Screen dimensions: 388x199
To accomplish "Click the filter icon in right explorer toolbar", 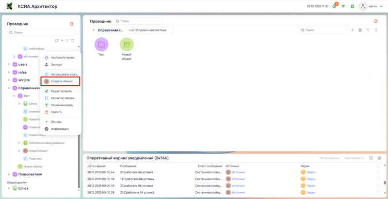I will [368, 30].
